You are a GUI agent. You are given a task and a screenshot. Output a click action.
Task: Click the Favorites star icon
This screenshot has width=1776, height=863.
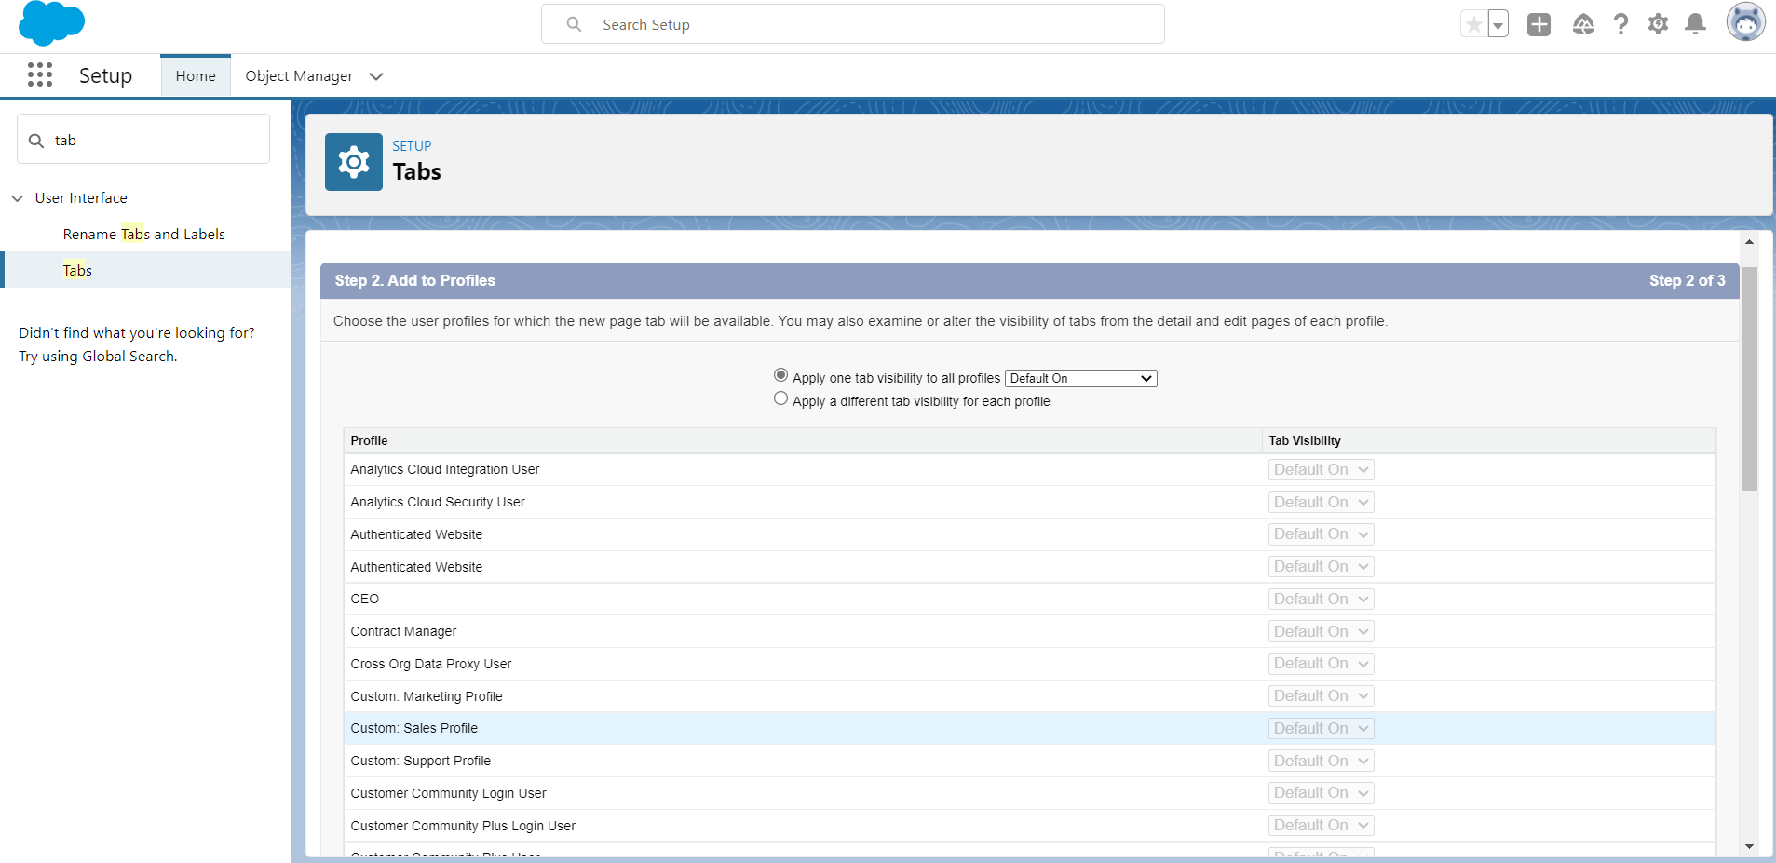[1473, 25]
